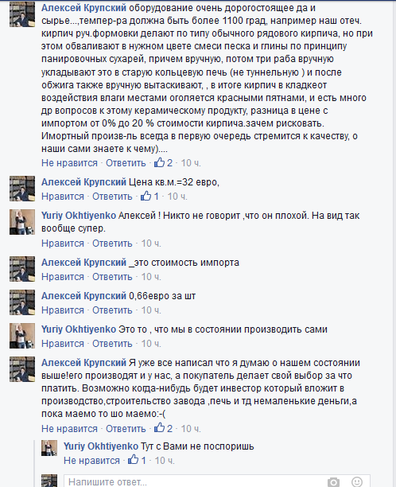Image resolution: width=396 pixels, height=487 pixels.
Task: Open Yuriy Okhtiyenko name on 'Это то' comment
Action: pos(79,329)
